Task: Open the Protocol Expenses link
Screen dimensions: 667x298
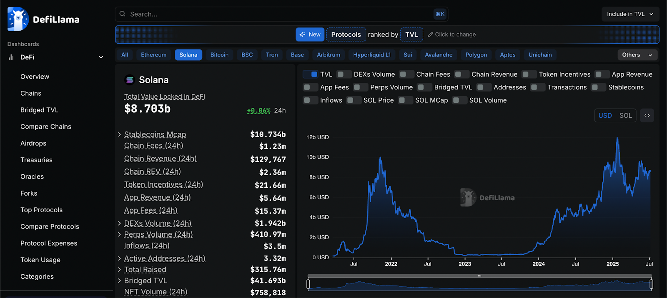Action: (x=49, y=243)
